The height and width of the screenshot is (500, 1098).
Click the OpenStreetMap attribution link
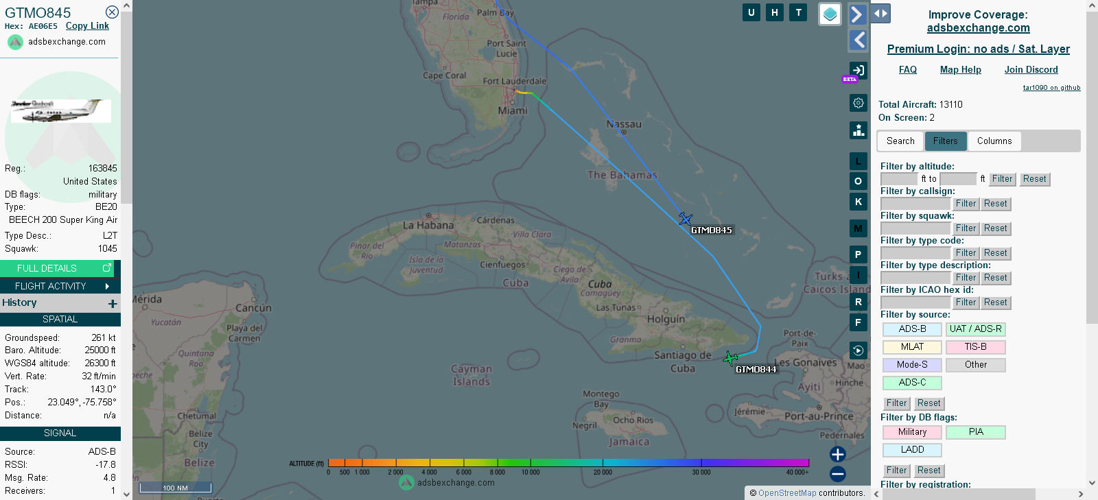(x=787, y=493)
